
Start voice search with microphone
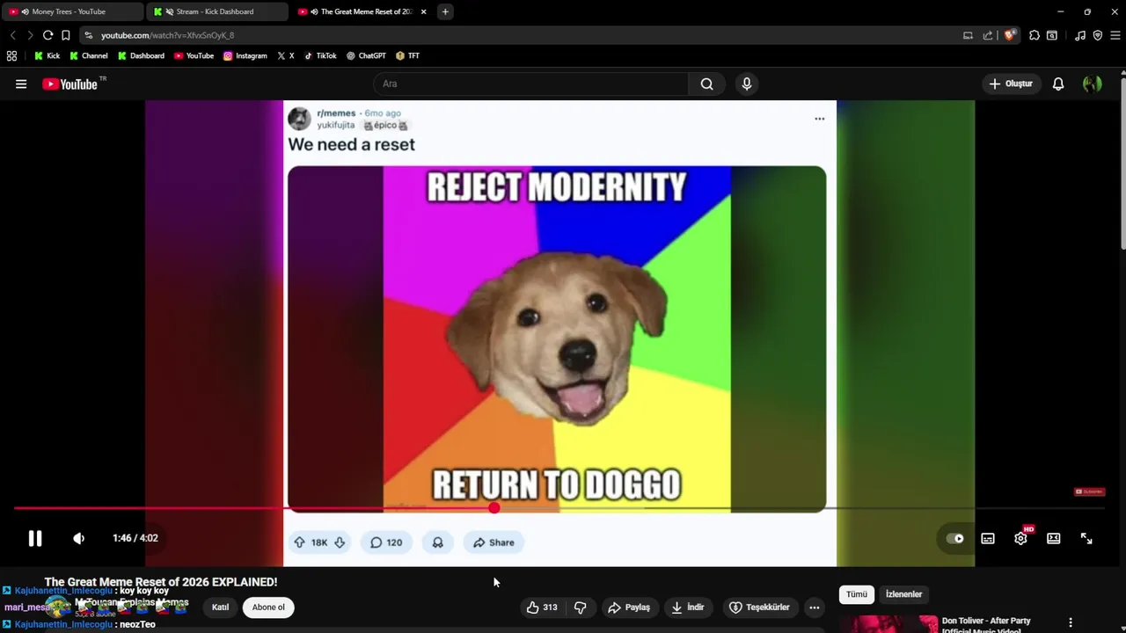pyautogui.click(x=747, y=84)
